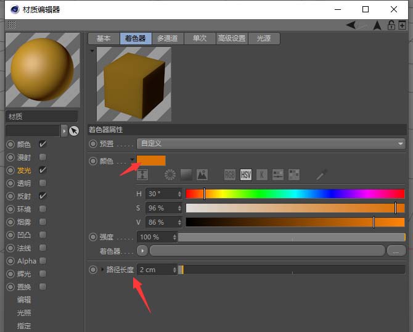413x332 pixels.
Task: Toggle the lock icon in the top bar
Action: click(391, 25)
